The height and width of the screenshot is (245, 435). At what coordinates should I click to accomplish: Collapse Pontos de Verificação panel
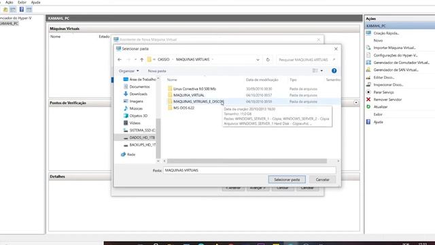[356, 103]
